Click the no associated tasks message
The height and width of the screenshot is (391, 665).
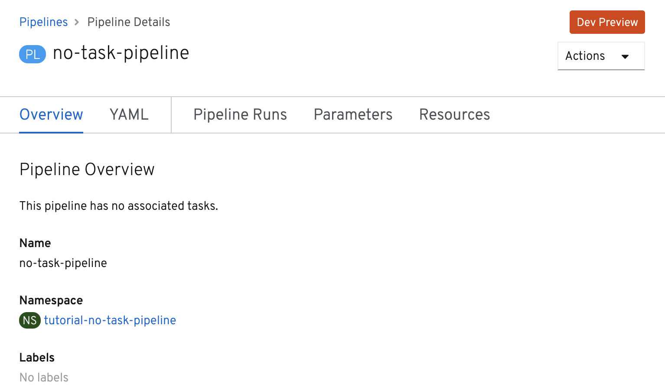(x=119, y=206)
